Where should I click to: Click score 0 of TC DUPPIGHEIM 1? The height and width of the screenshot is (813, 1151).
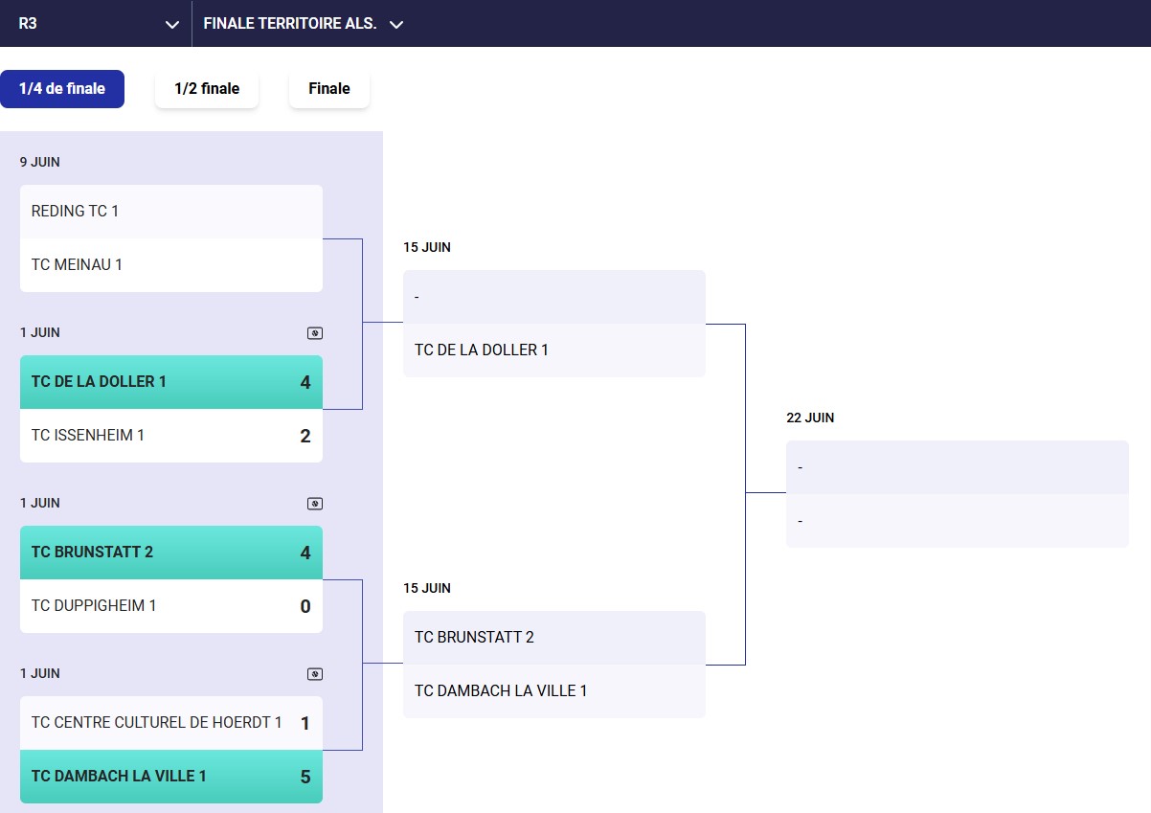(x=305, y=606)
